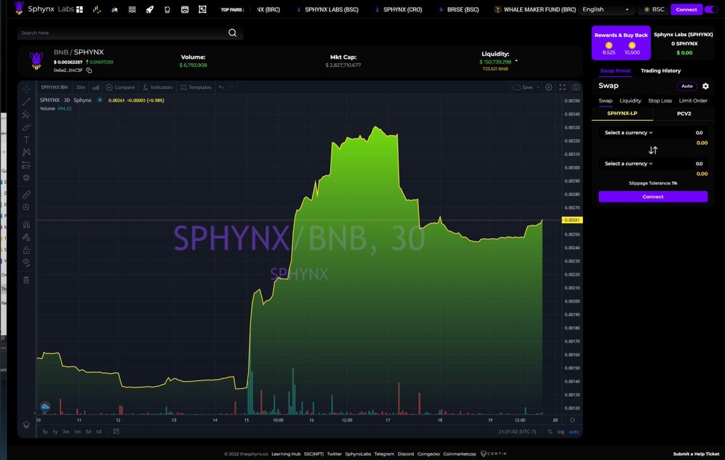Click the search magnifier icon
This screenshot has width=725, height=460.
233,33
